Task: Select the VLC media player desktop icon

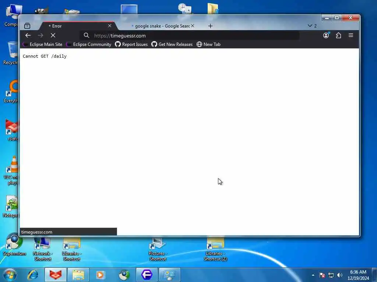Action: [11, 170]
